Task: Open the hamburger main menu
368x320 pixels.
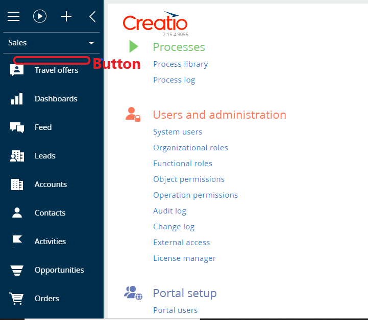Action: tap(13, 16)
